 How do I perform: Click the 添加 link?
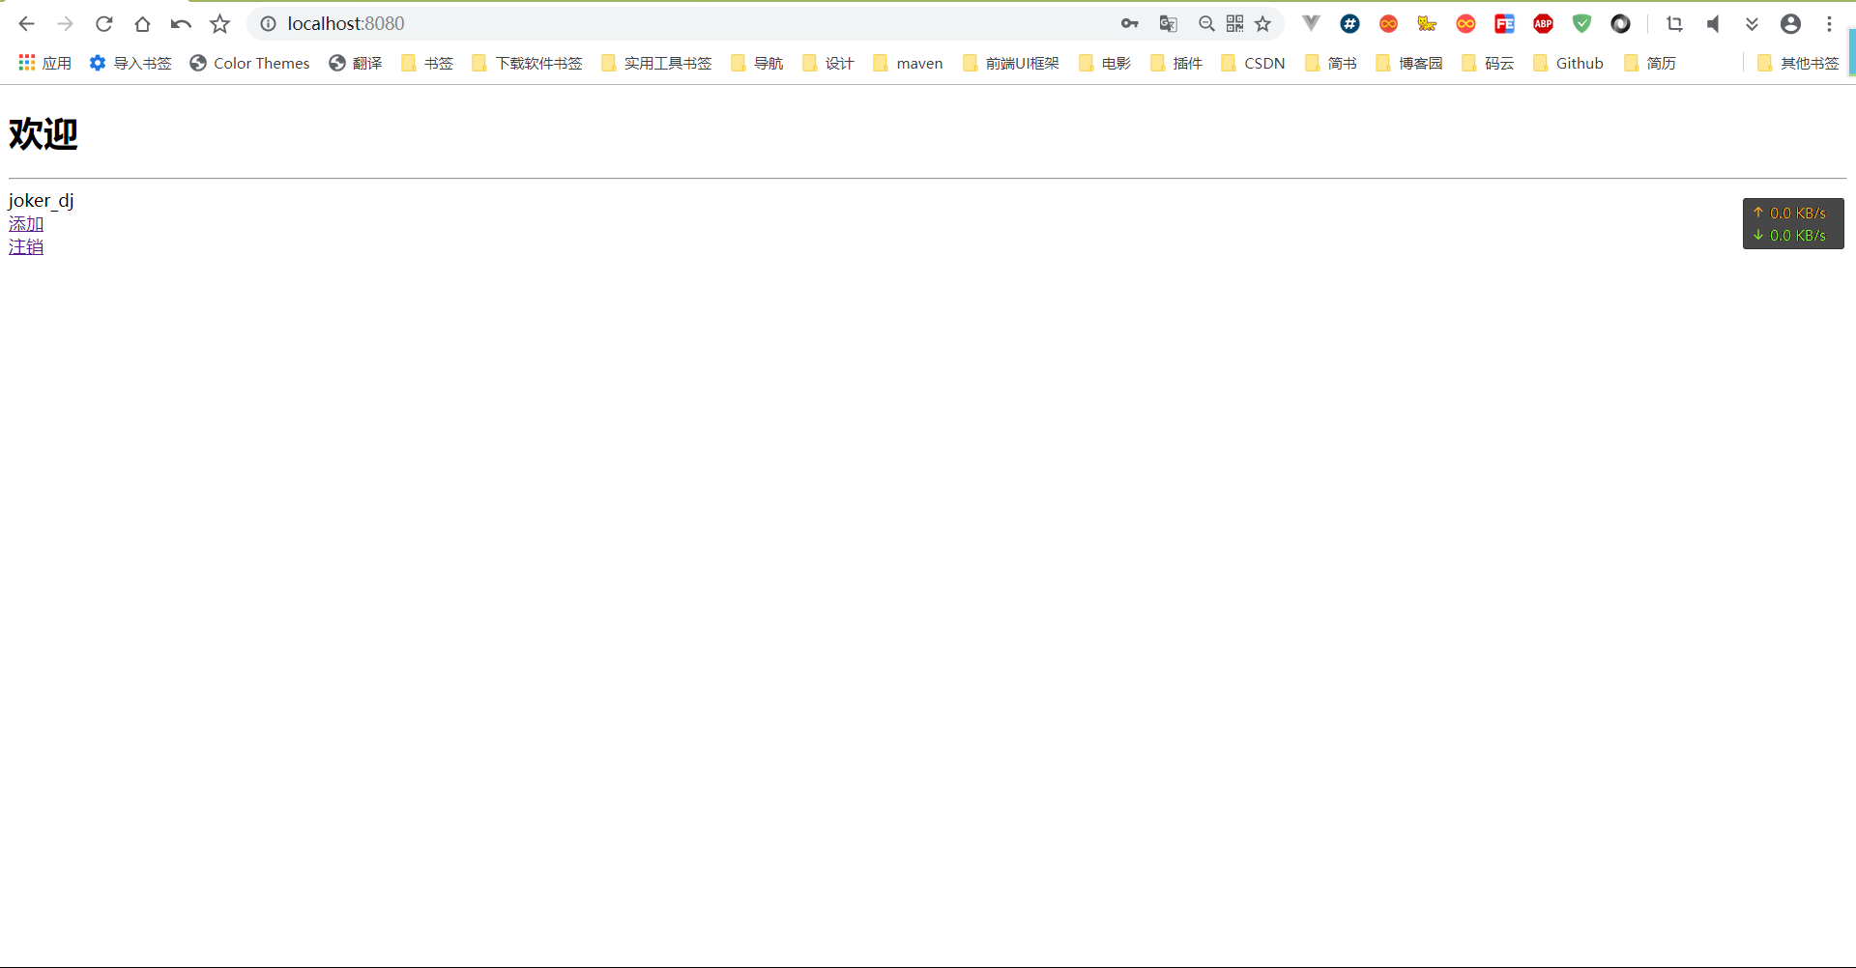(x=26, y=224)
